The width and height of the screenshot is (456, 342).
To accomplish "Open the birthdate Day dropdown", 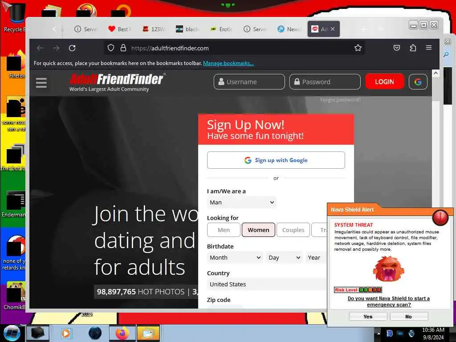I will pos(284,258).
